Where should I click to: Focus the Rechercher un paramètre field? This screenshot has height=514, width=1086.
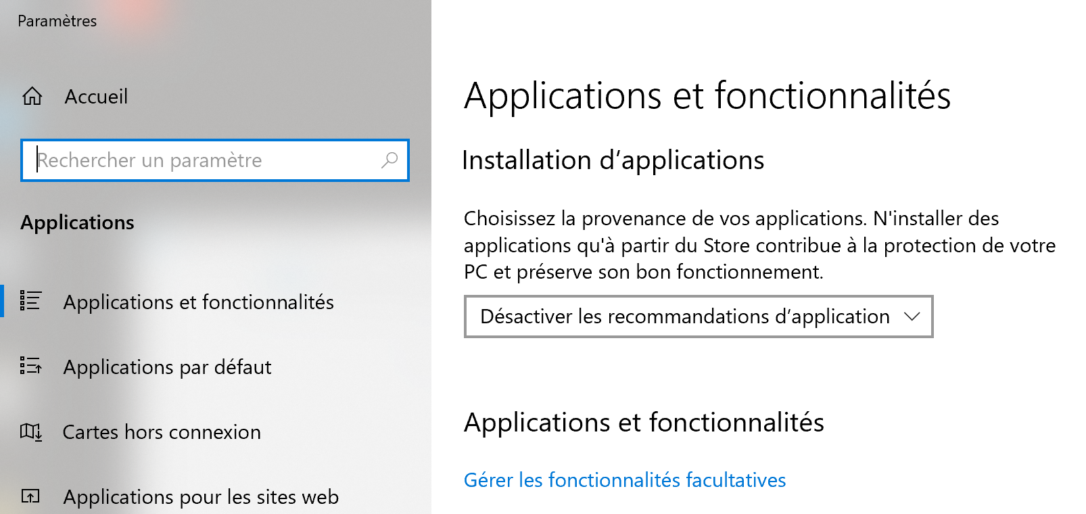tap(215, 160)
